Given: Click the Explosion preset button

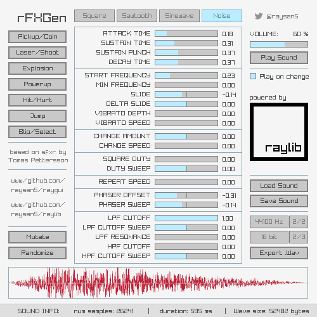Looking at the screenshot, I should [x=37, y=68].
